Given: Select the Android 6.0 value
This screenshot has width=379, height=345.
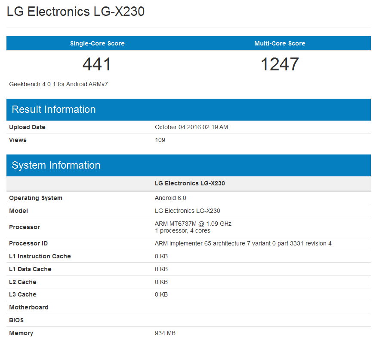Looking at the screenshot, I should click(x=170, y=198).
